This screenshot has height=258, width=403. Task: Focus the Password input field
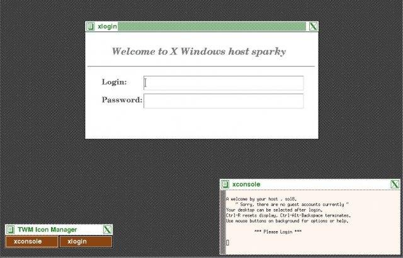[224, 101]
